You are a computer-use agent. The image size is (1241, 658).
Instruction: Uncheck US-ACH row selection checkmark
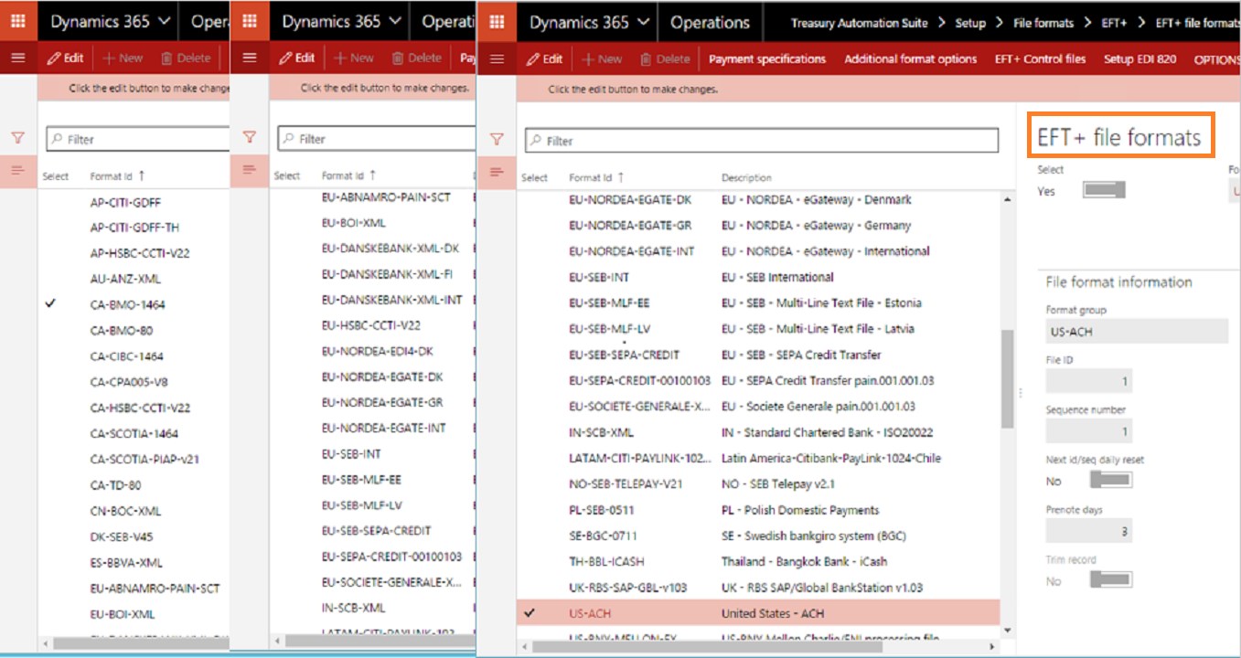coord(529,612)
